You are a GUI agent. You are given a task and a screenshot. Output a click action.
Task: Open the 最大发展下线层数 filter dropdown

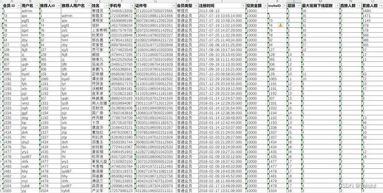[337, 6]
